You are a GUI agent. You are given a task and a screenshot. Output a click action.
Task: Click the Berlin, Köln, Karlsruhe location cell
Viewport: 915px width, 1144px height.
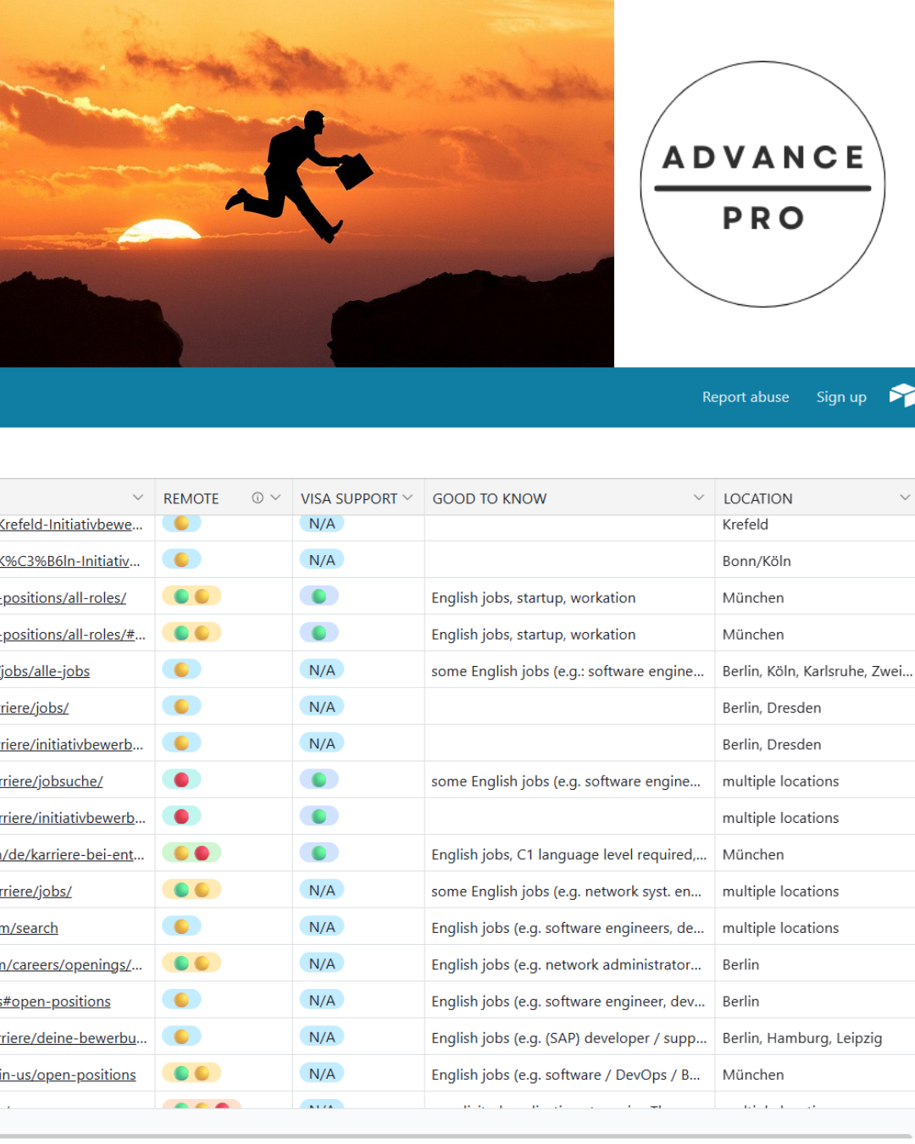815,671
